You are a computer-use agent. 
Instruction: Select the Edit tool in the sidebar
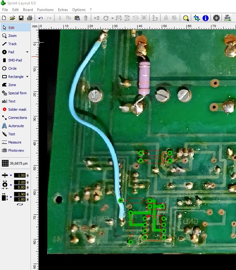coord(15,27)
